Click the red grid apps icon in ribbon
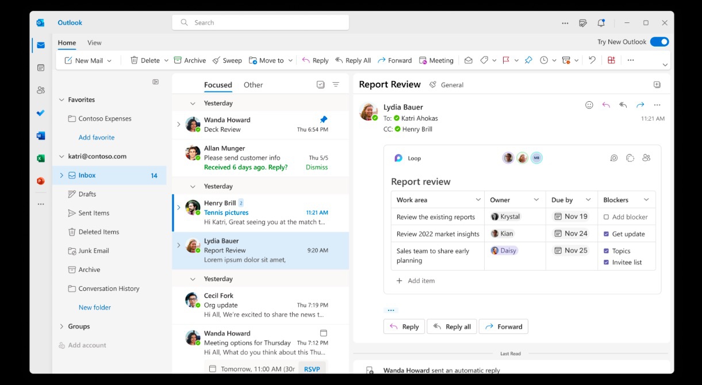Screen dimensions: 702x385 (x=611, y=60)
